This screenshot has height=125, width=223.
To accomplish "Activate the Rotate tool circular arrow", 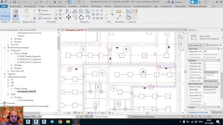I will 81,17.
